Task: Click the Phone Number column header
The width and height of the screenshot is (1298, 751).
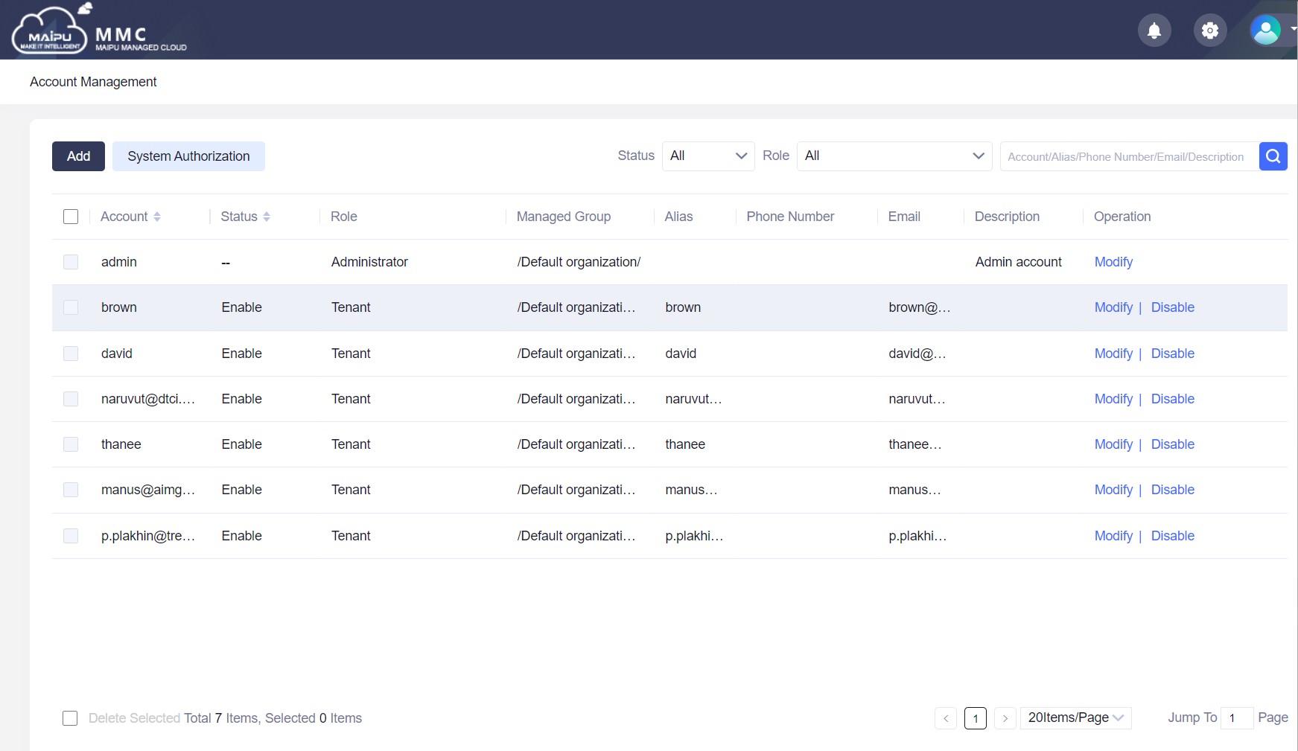Action: coord(790,217)
